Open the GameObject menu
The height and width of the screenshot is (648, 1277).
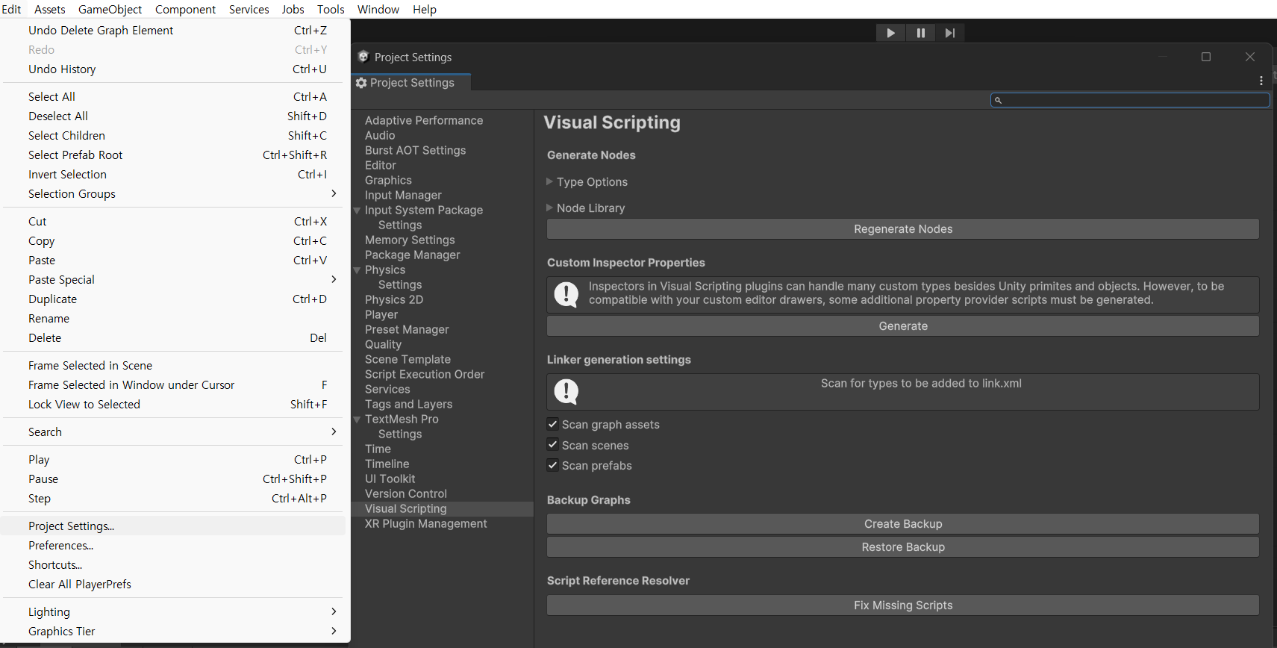[x=110, y=9]
